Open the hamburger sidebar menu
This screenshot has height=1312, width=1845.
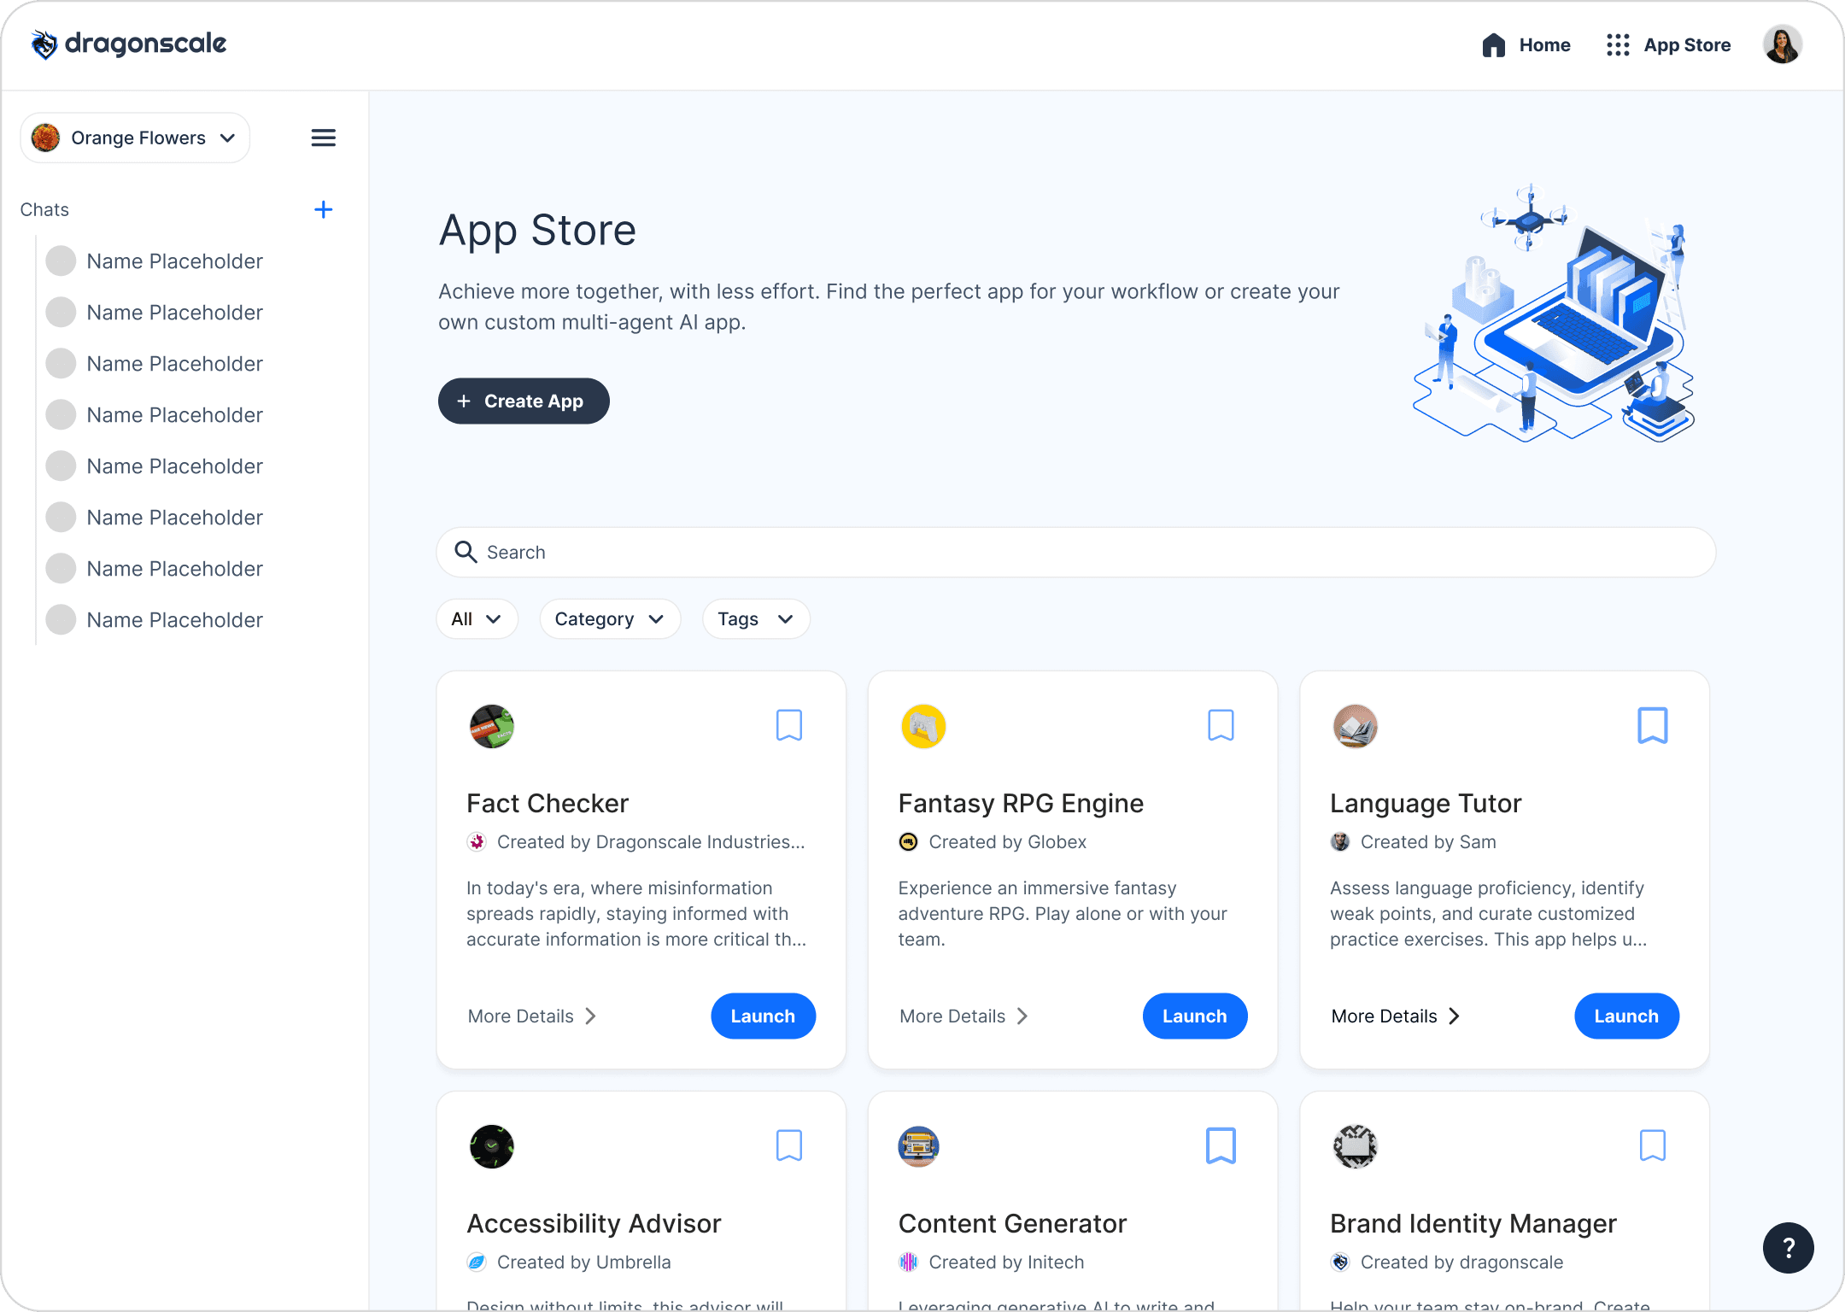[323, 138]
